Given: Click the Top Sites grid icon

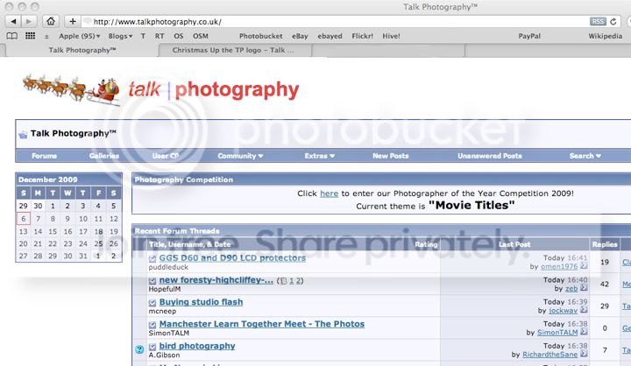Looking at the screenshot, I should [x=28, y=36].
